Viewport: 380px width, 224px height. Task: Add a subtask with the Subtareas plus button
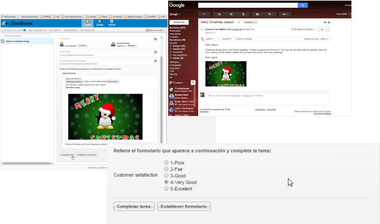(155, 52)
